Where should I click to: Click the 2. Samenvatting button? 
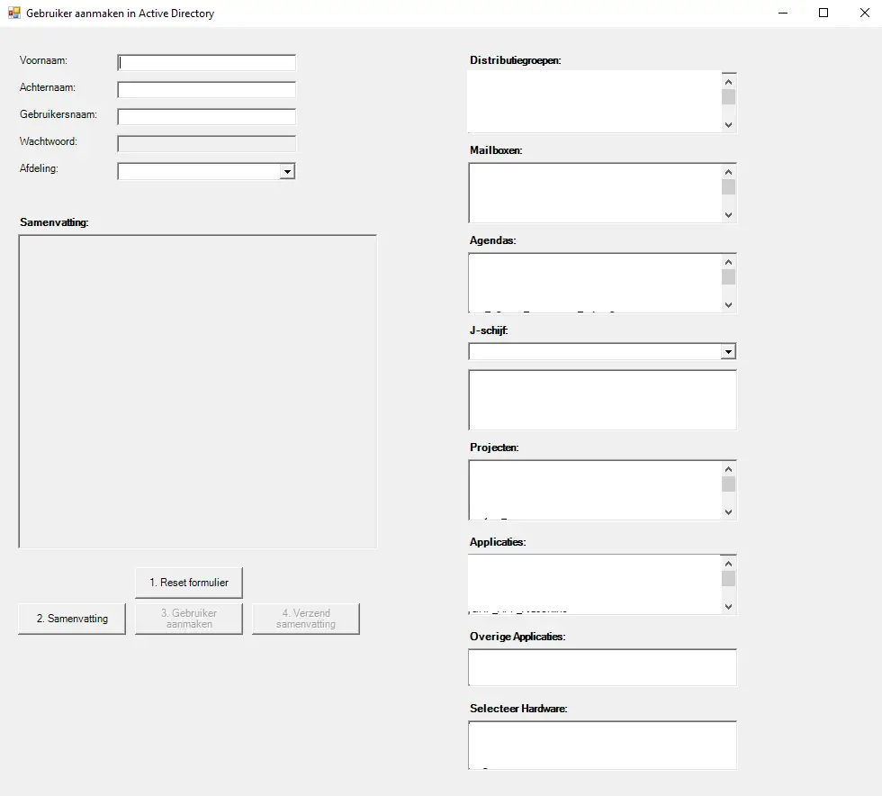72,619
